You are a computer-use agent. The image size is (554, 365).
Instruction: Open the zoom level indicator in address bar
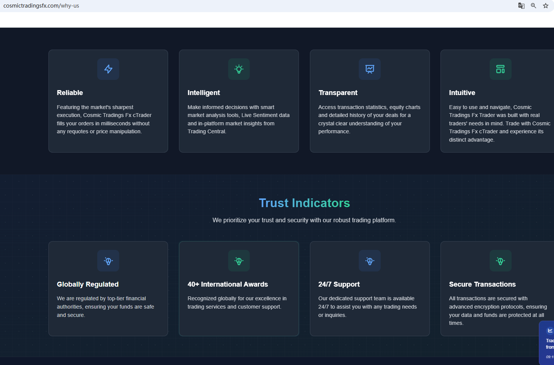pos(533,6)
